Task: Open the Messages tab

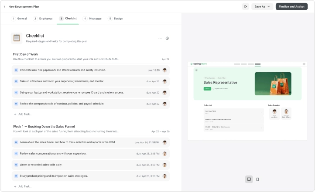Action: pyautogui.click(x=92, y=19)
